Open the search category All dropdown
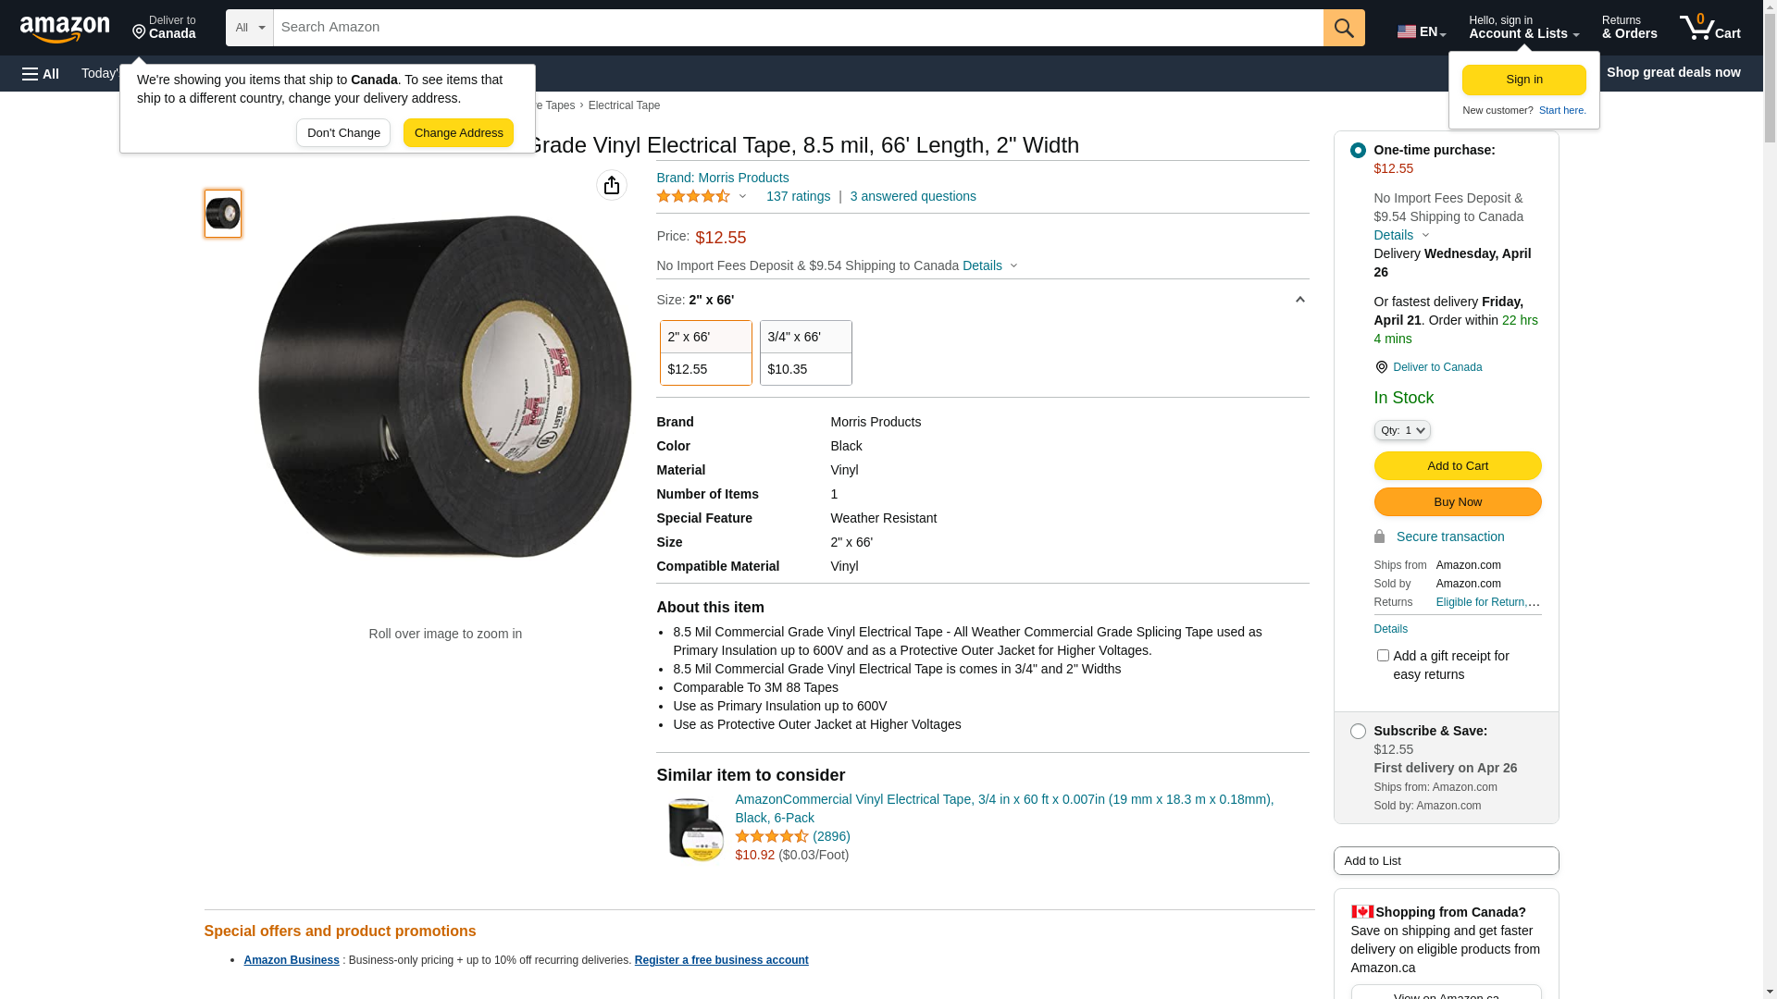This screenshot has width=1777, height=999. click(249, 28)
